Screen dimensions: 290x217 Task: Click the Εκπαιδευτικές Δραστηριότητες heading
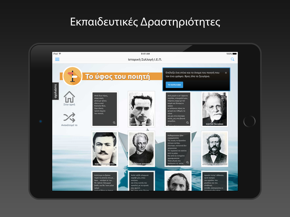click(145, 22)
